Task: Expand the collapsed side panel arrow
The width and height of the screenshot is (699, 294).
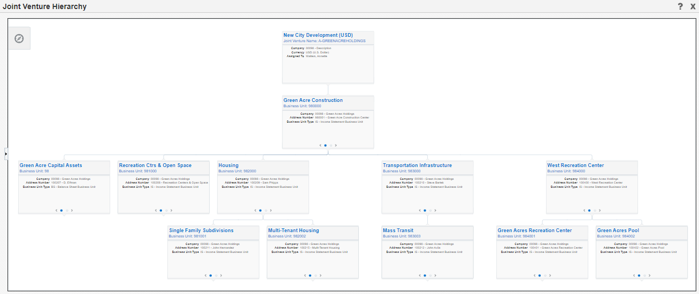Action: coord(6,154)
